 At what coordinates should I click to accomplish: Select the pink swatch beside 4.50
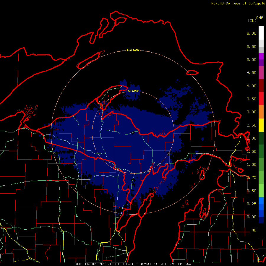pos(261,73)
